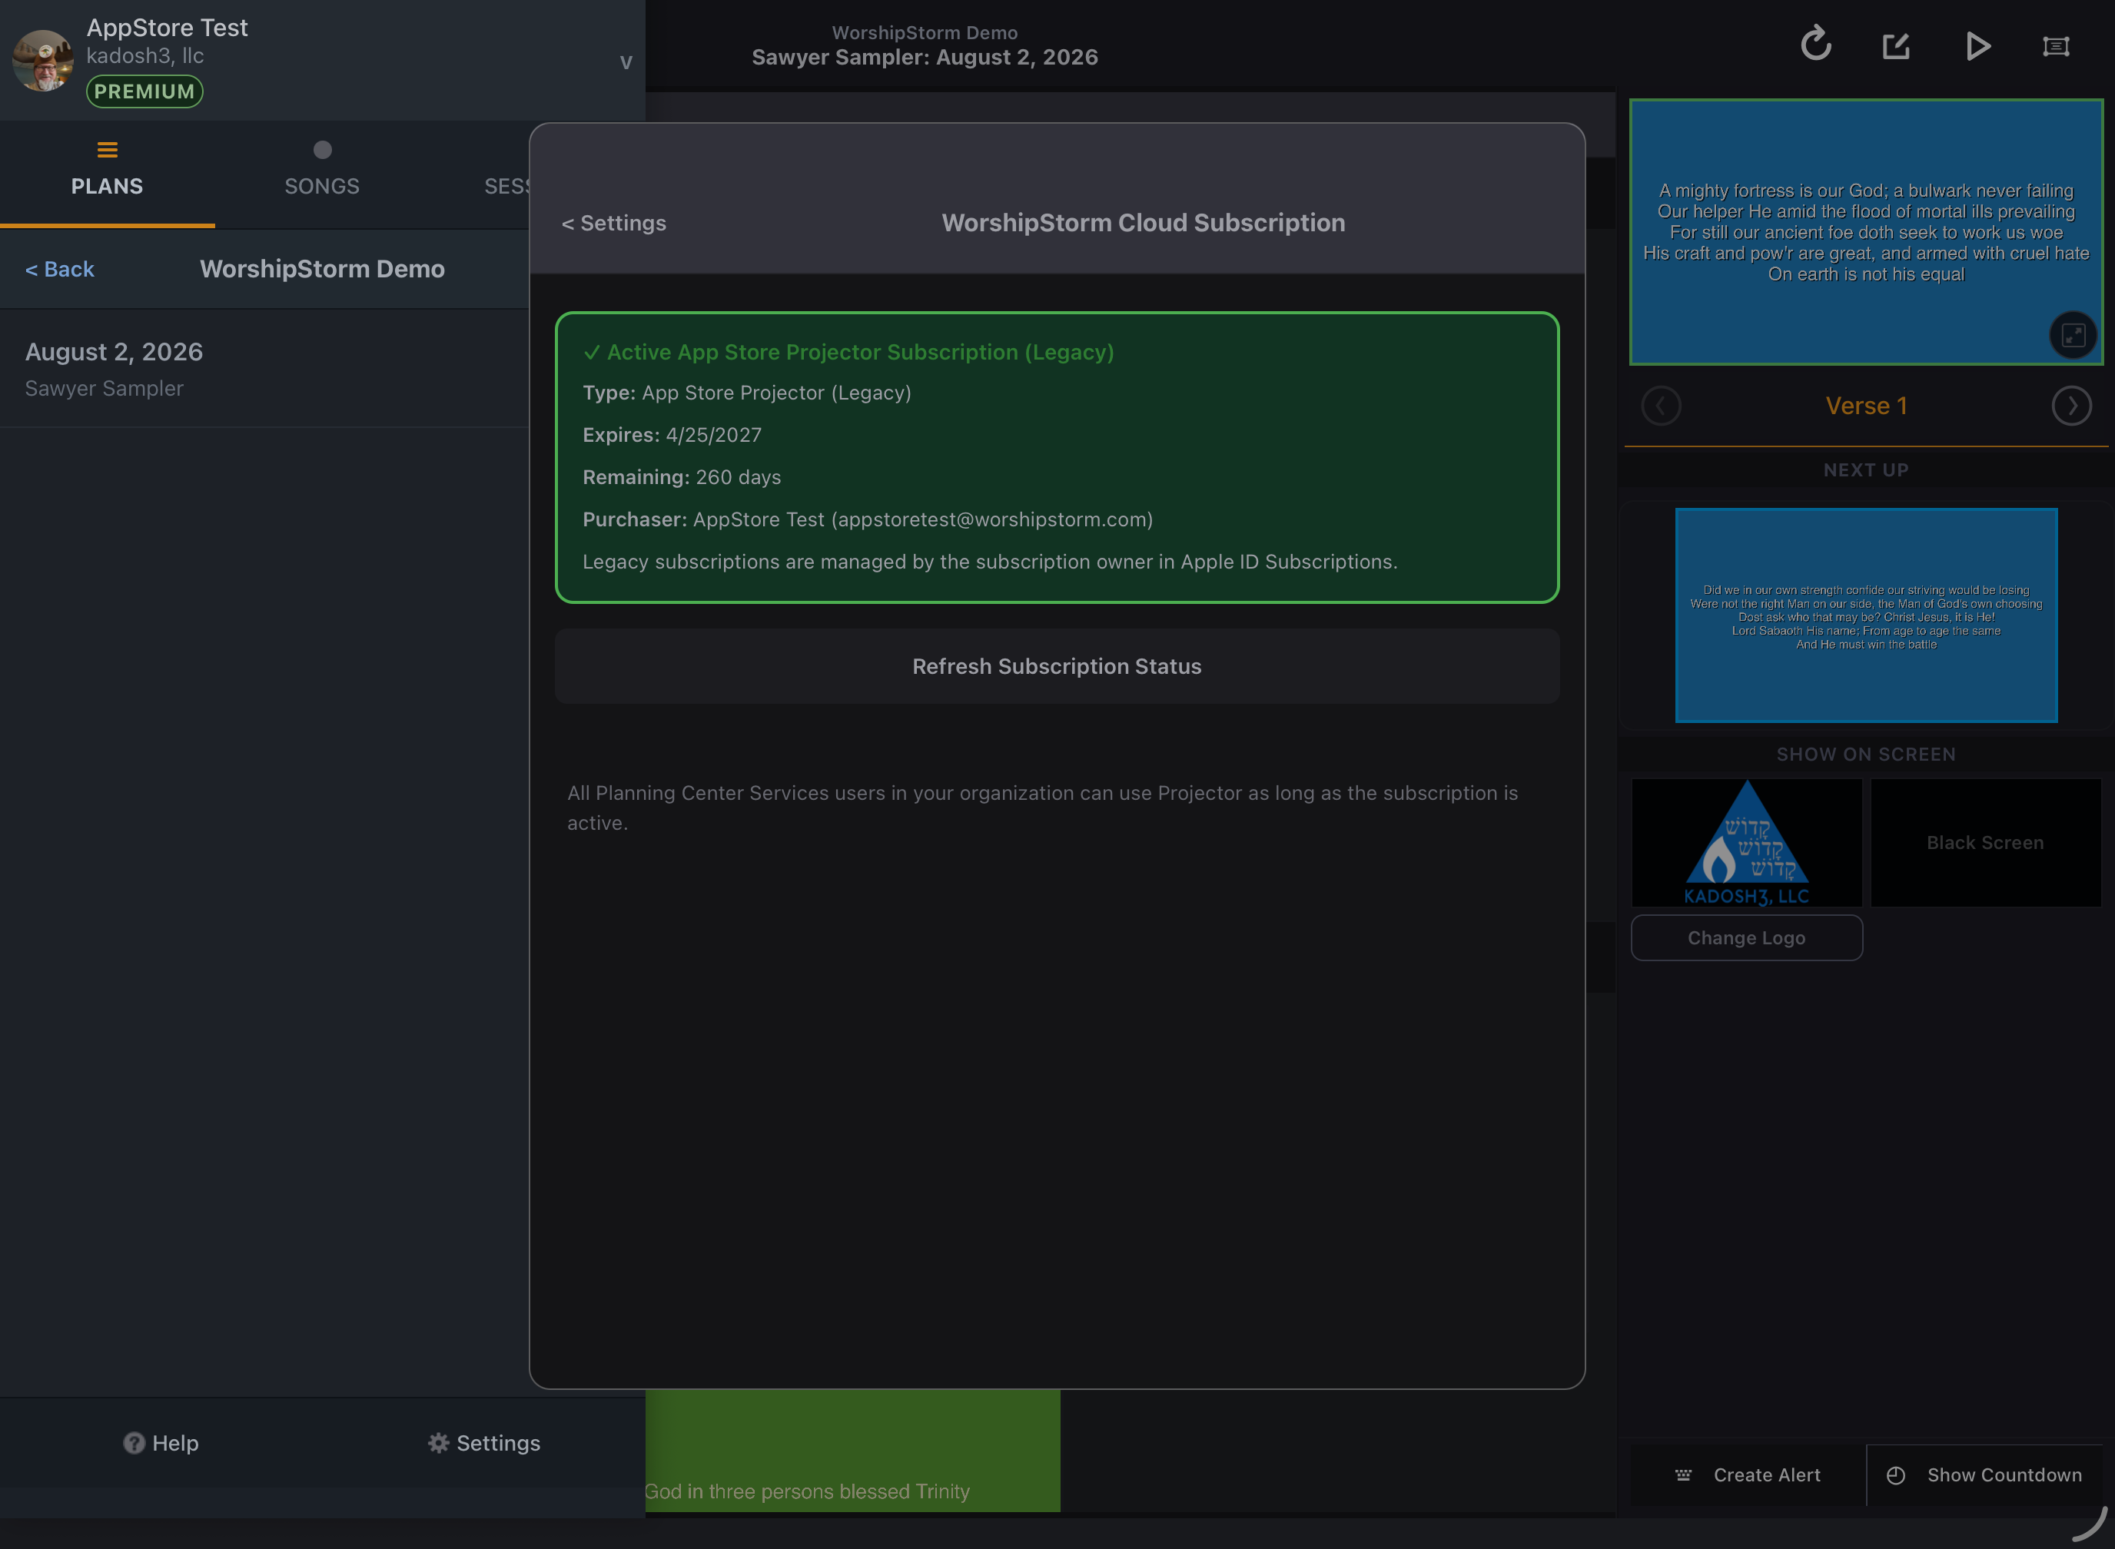
Task: Click the projector screen icon at top right
Action: (x=2056, y=46)
